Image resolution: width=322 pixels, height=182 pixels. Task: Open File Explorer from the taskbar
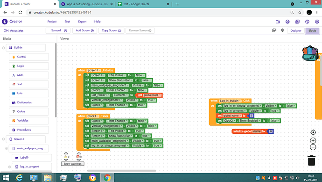pos(48,177)
